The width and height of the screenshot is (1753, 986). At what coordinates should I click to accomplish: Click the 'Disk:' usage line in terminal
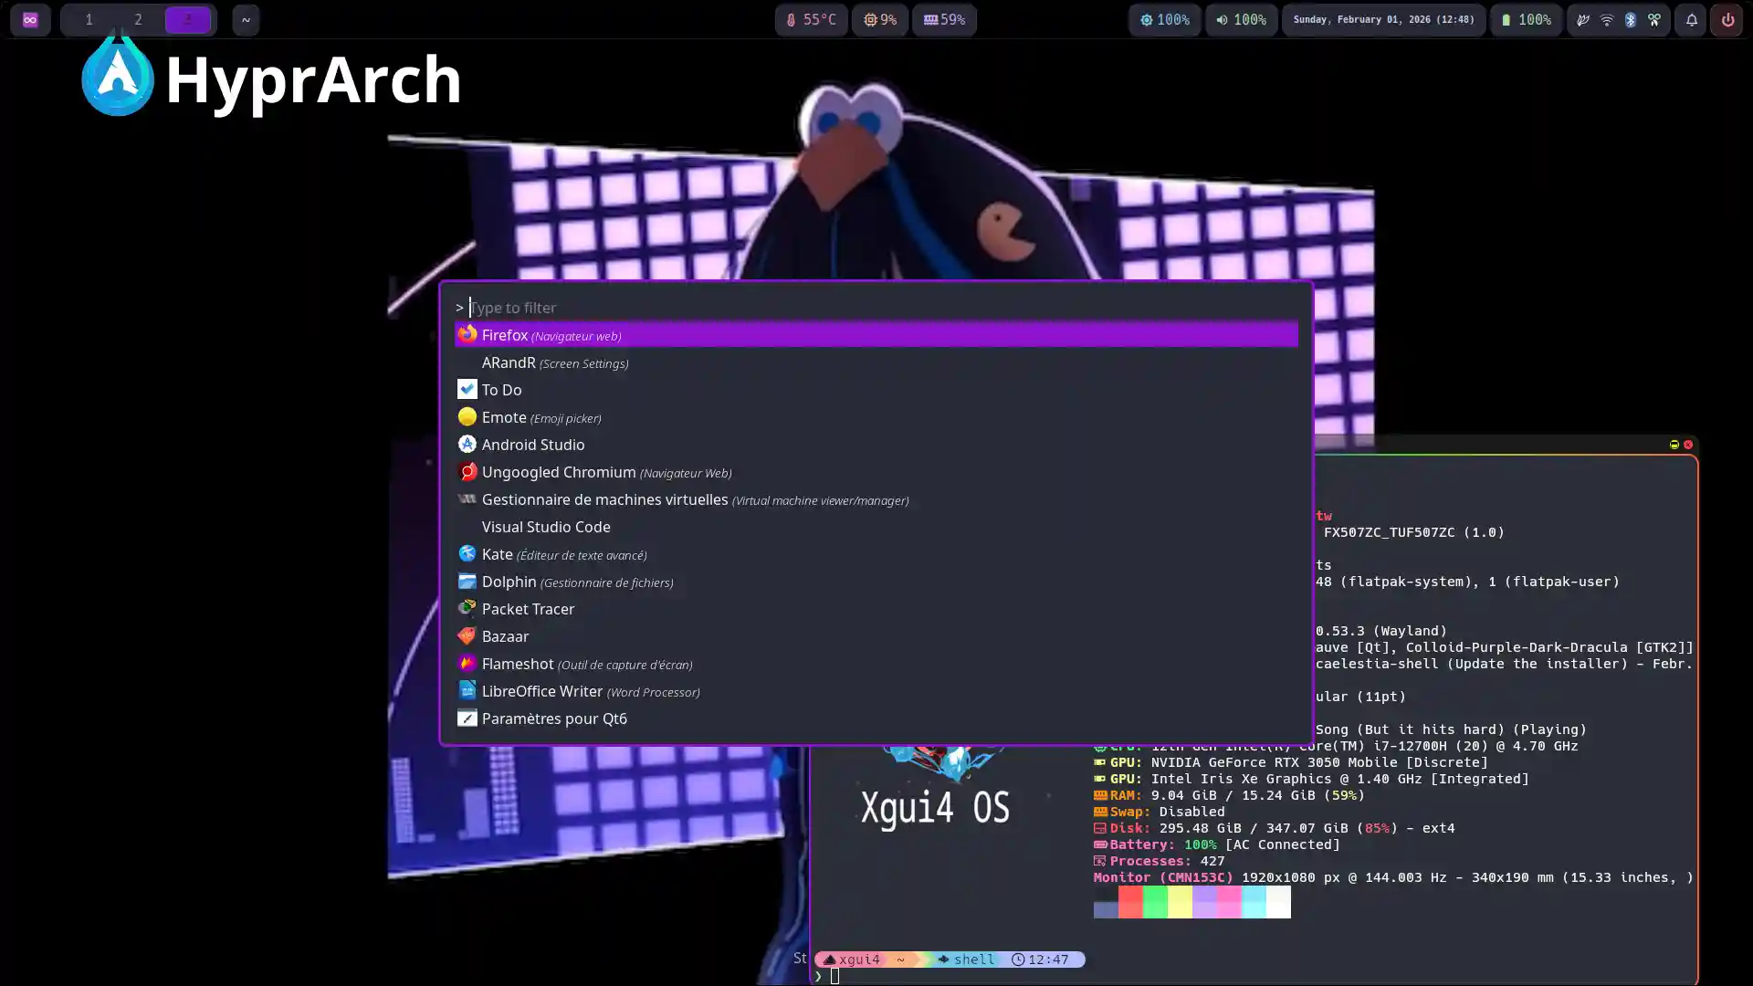coord(1275,827)
